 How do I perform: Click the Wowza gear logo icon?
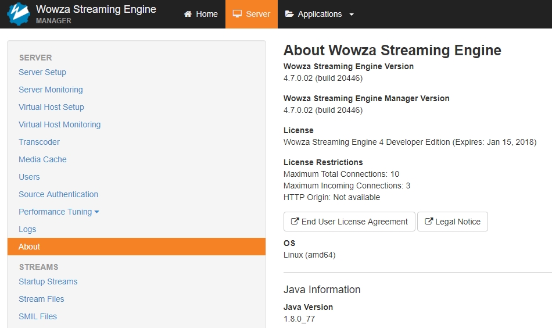pos(19,14)
